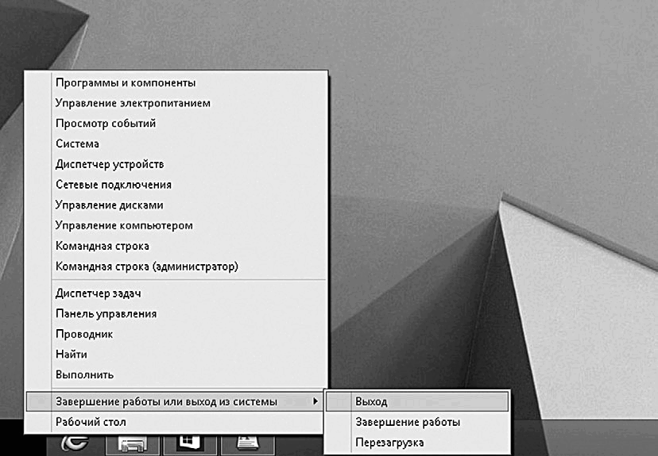Select Просмотр событий
The width and height of the screenshot is (658, 456).
pyautogui.click(x=106, y=124)
